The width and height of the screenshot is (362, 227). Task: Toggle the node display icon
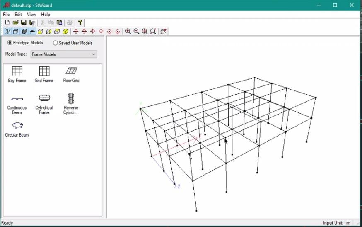point(32,32)
